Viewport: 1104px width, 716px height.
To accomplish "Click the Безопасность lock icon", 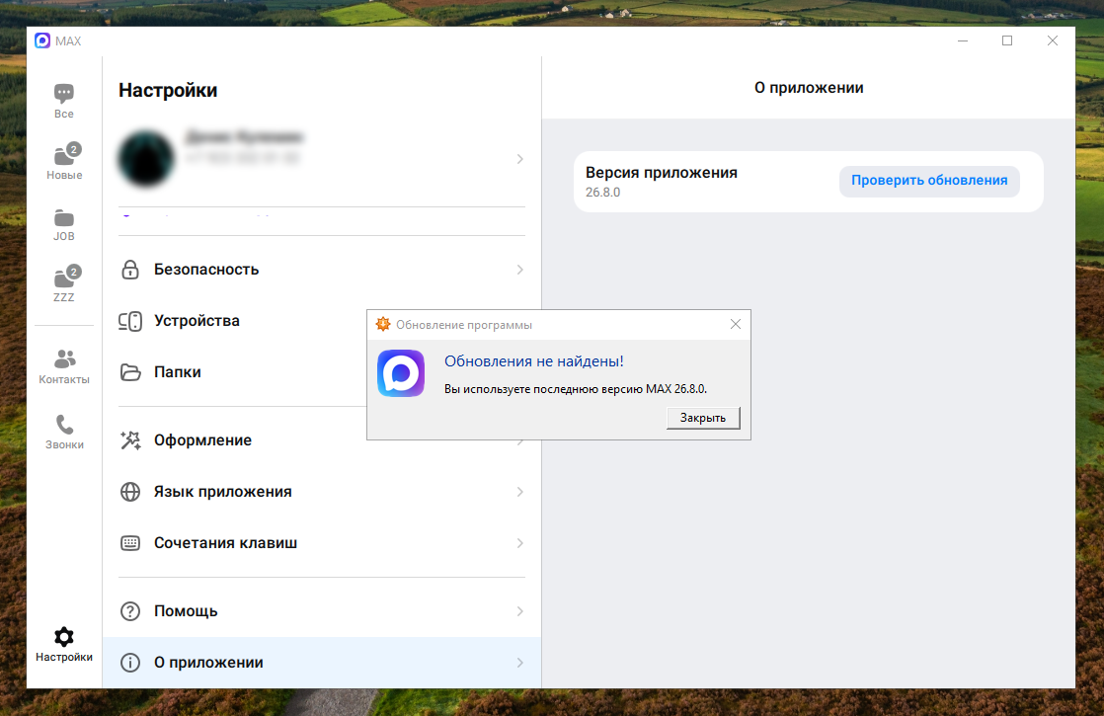I will tap(129, 270).
